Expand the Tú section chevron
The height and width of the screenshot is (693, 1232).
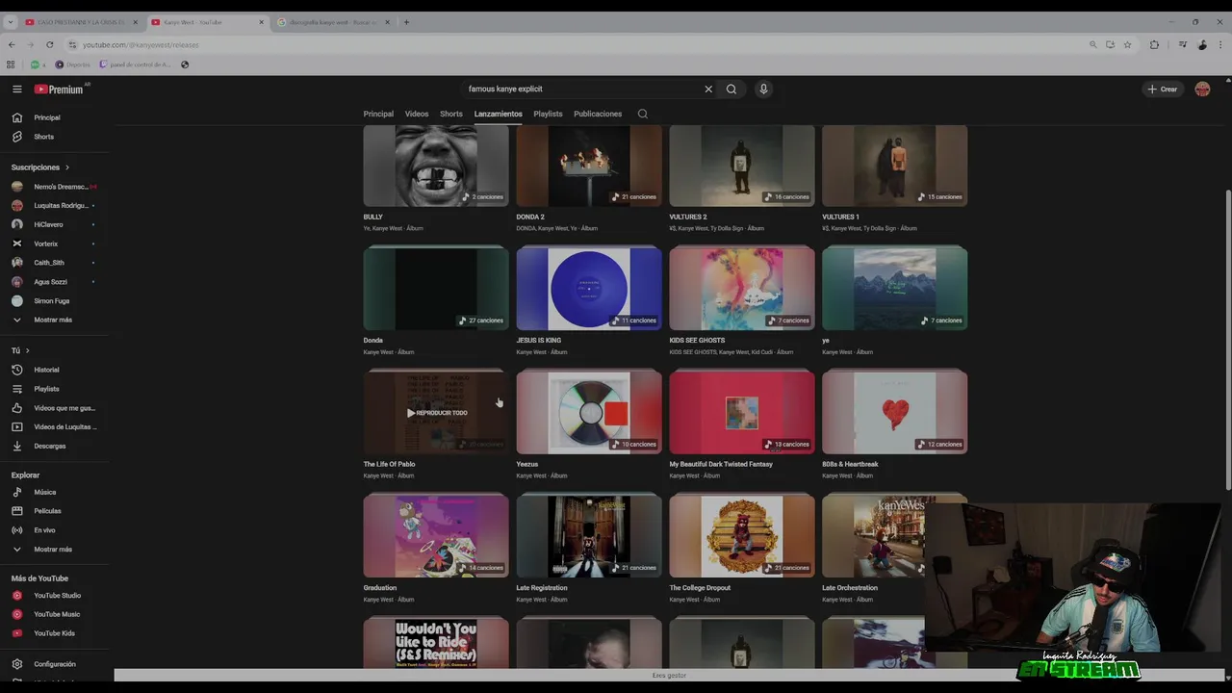click(x=27, y=350)
